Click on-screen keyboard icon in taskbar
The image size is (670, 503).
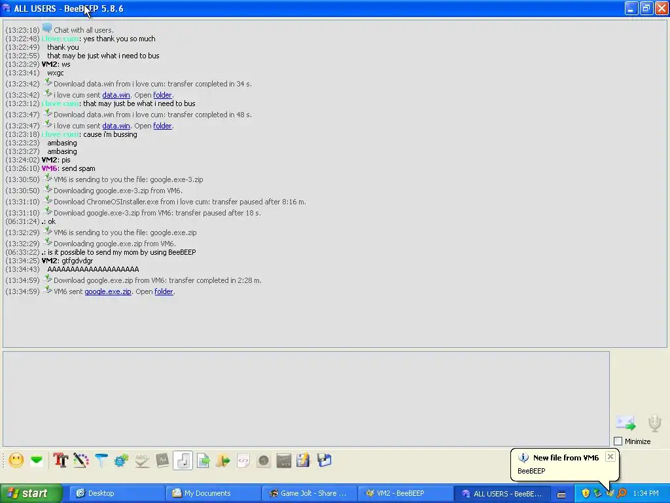(561, 494)
